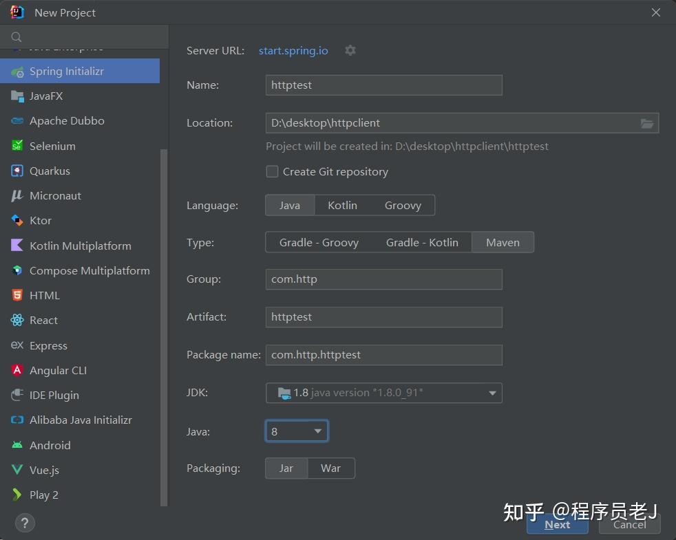Enable Create Git repository
The width and height of the screenshot is (676, 540).
[x=272, y=171]
